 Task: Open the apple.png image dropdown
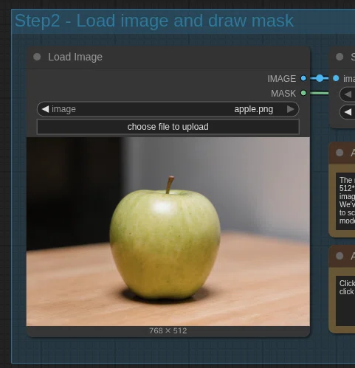coord(168,109)
